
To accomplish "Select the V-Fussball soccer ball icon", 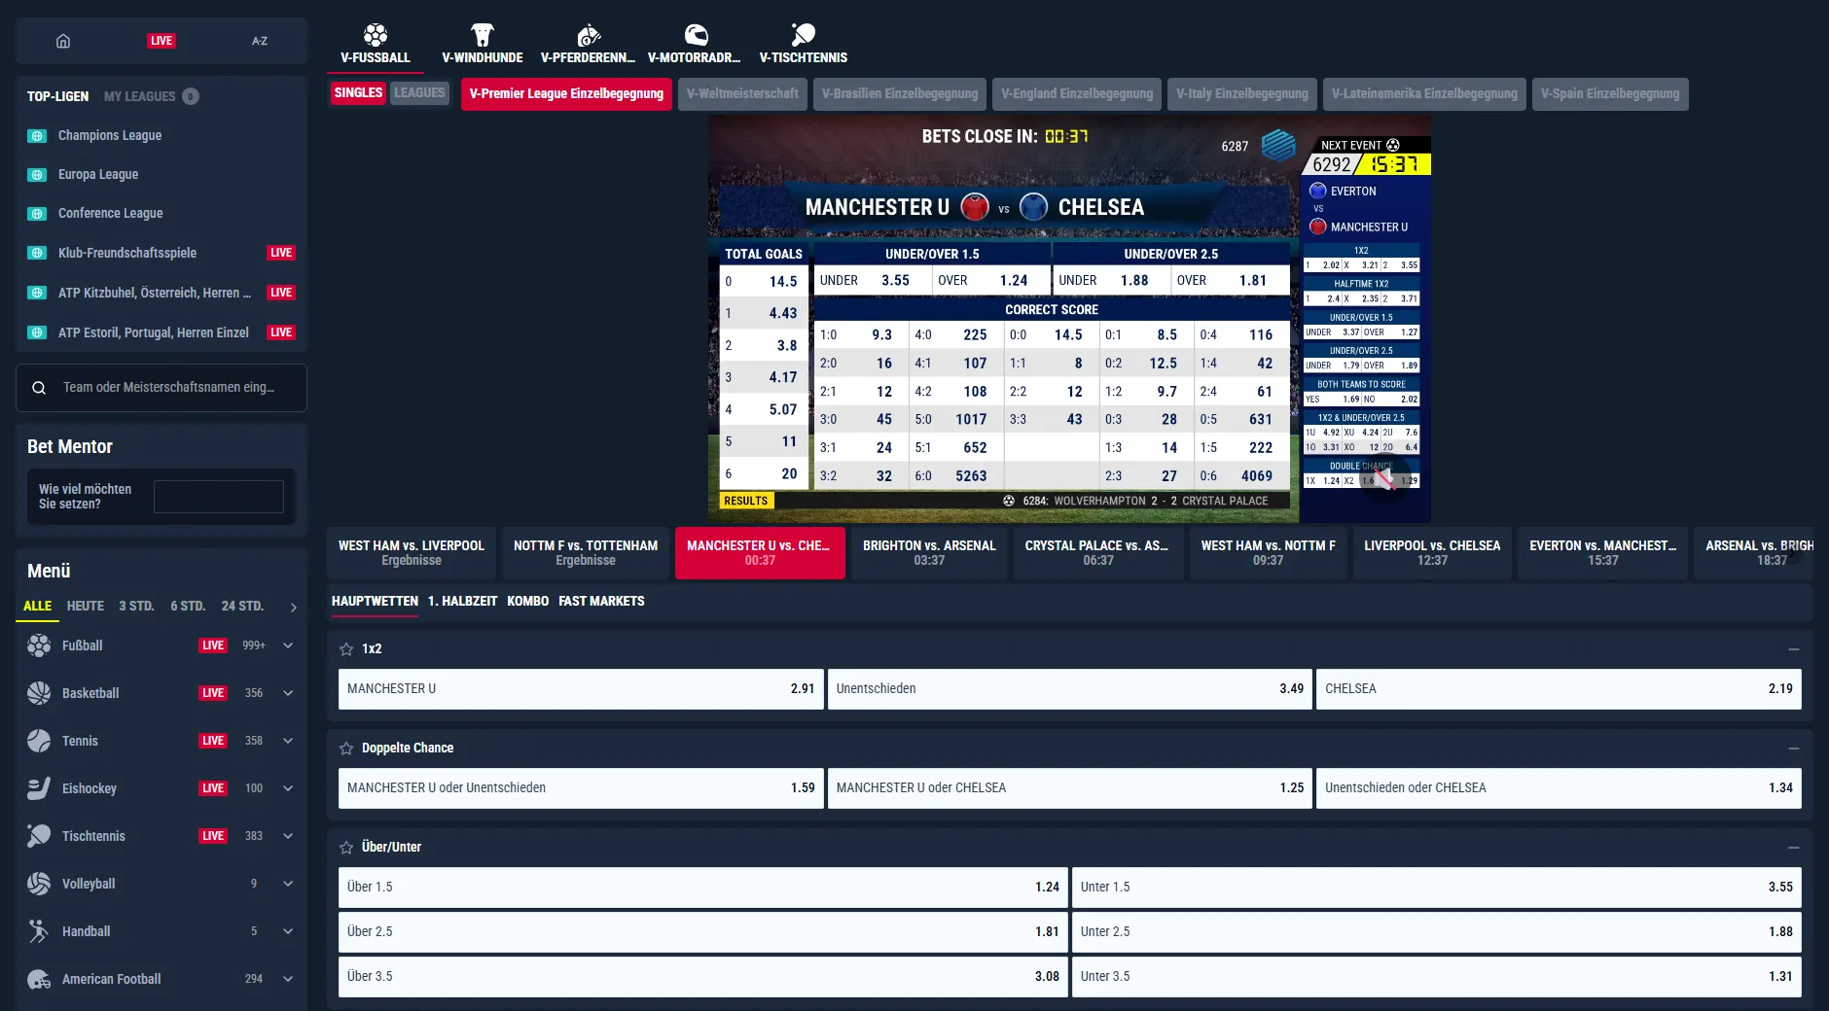I will pyautogui.click(x=376, y=36).
